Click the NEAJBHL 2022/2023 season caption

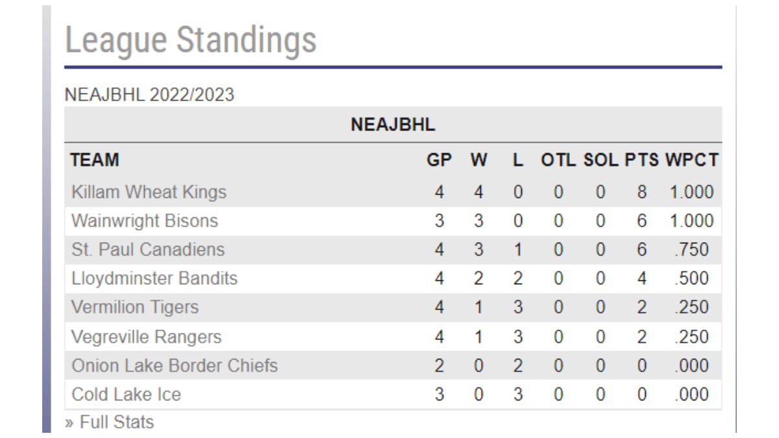coord(149,95)
